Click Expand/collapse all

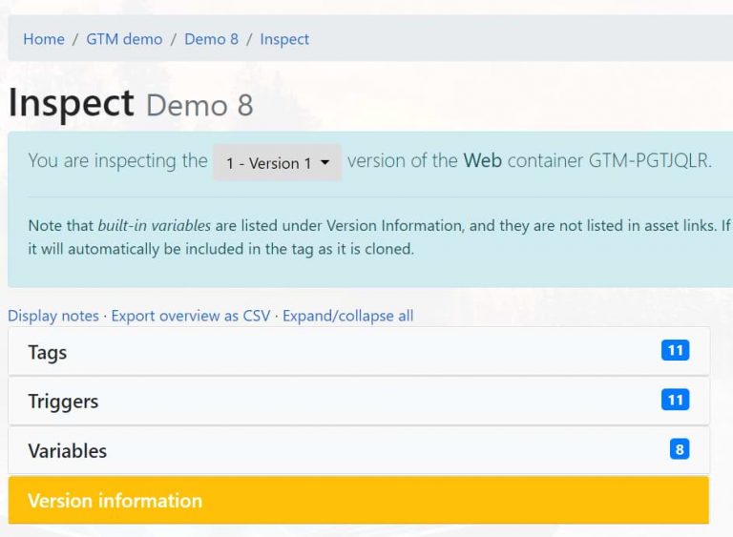pos(347,316)
